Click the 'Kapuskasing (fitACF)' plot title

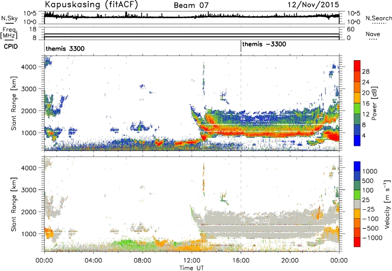tap(92, 4)
